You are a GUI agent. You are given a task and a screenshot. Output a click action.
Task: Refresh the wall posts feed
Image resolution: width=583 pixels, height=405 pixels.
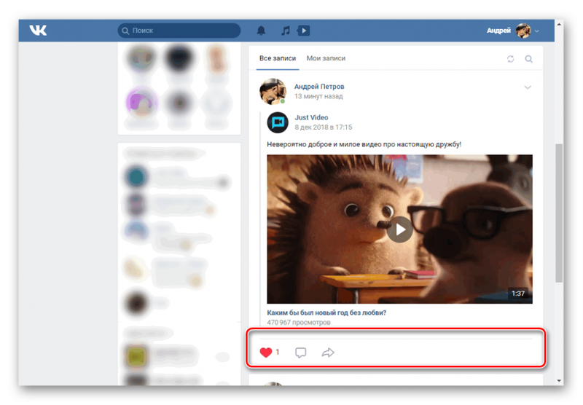(511, 59)
